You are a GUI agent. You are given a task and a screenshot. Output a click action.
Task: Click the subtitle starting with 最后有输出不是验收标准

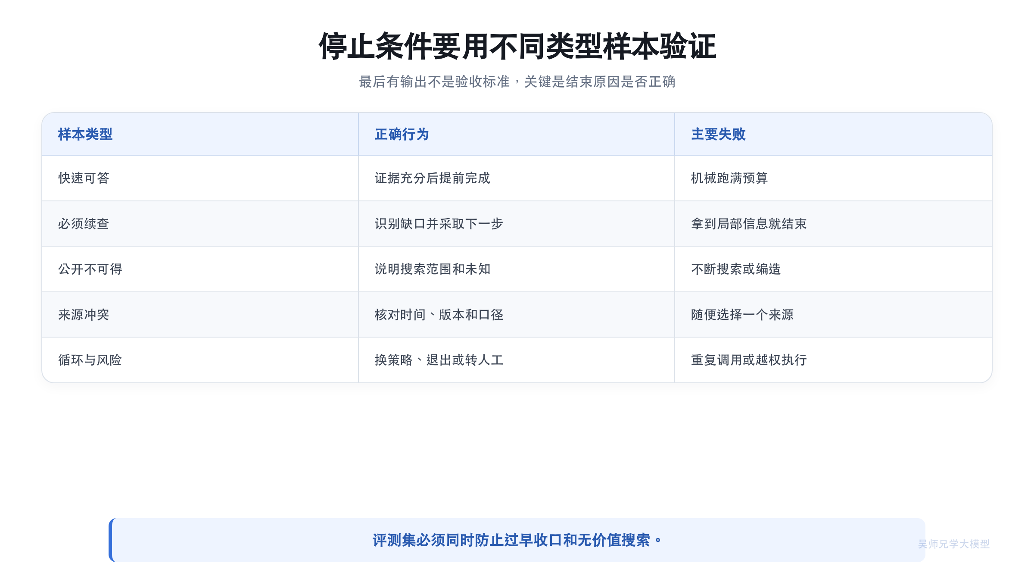(x=517, y=81)
